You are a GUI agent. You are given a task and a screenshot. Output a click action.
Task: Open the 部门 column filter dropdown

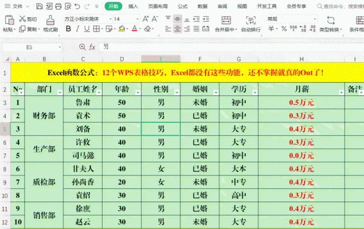(x=60, y=93)
